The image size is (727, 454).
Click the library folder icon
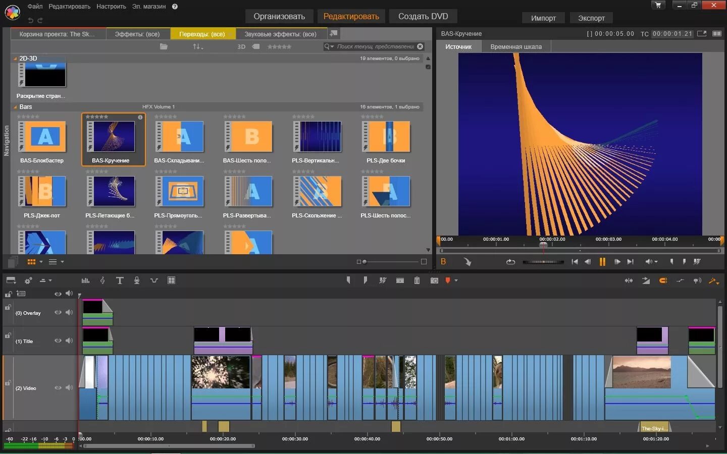tap(164, 46)
